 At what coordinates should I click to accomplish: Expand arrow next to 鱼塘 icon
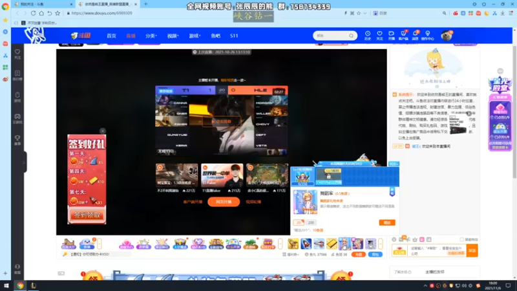click(x=100, y=244)
